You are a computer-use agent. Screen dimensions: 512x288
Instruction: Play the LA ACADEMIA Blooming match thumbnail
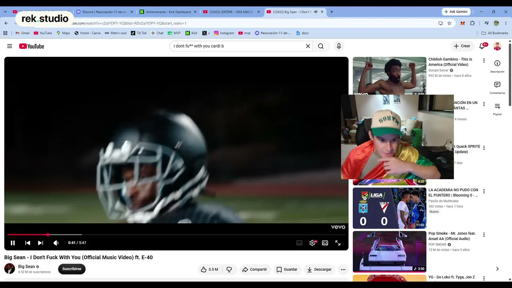[x=389, y=208]
